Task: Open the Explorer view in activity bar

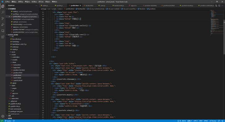Action: [x=3, y=6]
